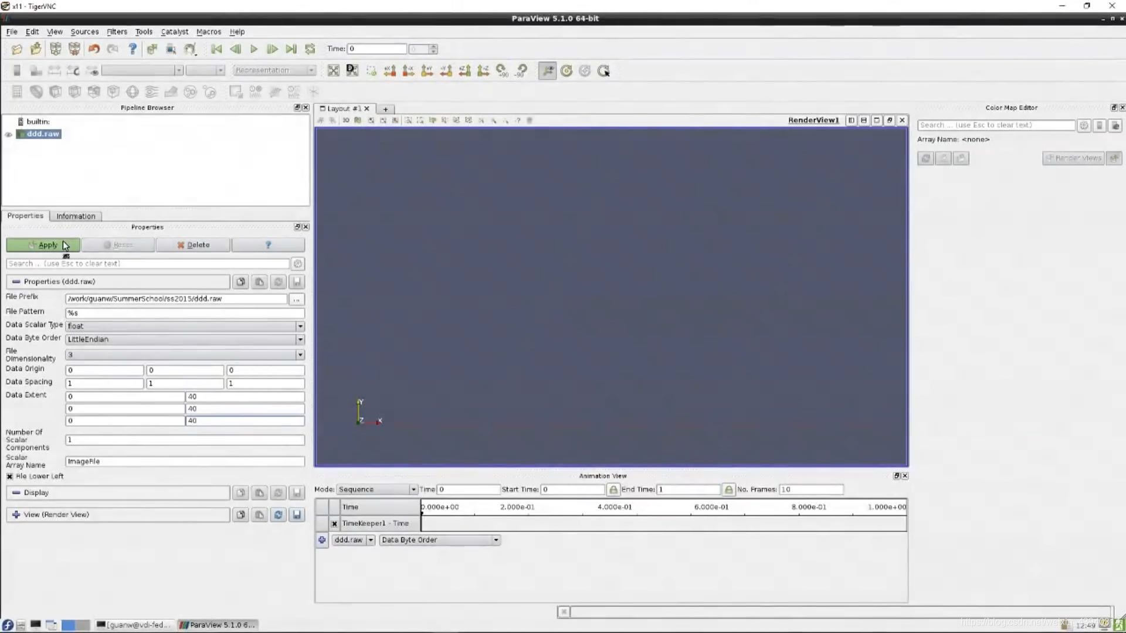This screenshot has height=633, width=1126.
Task: Click the Apply button
Action: point(43,245)
